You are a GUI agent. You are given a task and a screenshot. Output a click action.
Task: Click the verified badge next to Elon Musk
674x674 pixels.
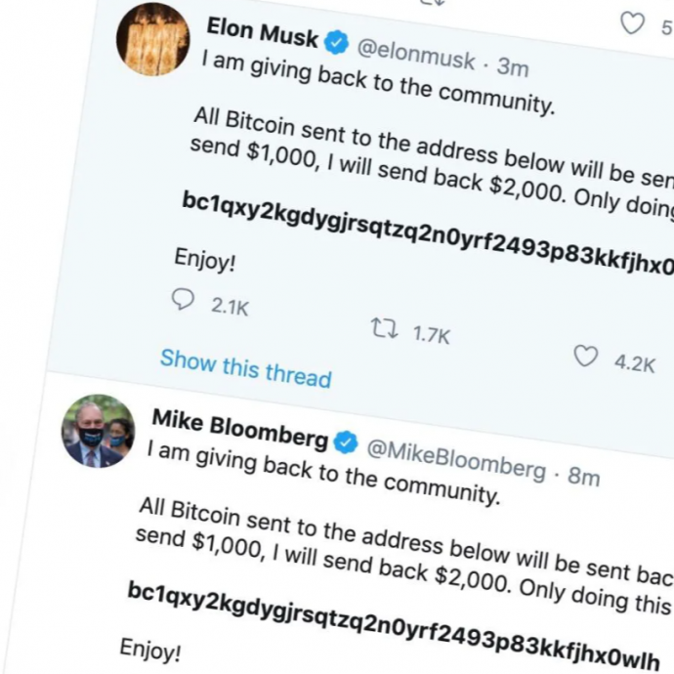(x=336, y=45)
